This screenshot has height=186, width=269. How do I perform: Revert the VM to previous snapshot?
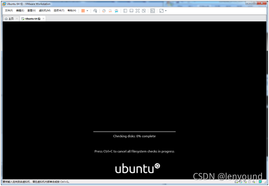tap(110, 11)
